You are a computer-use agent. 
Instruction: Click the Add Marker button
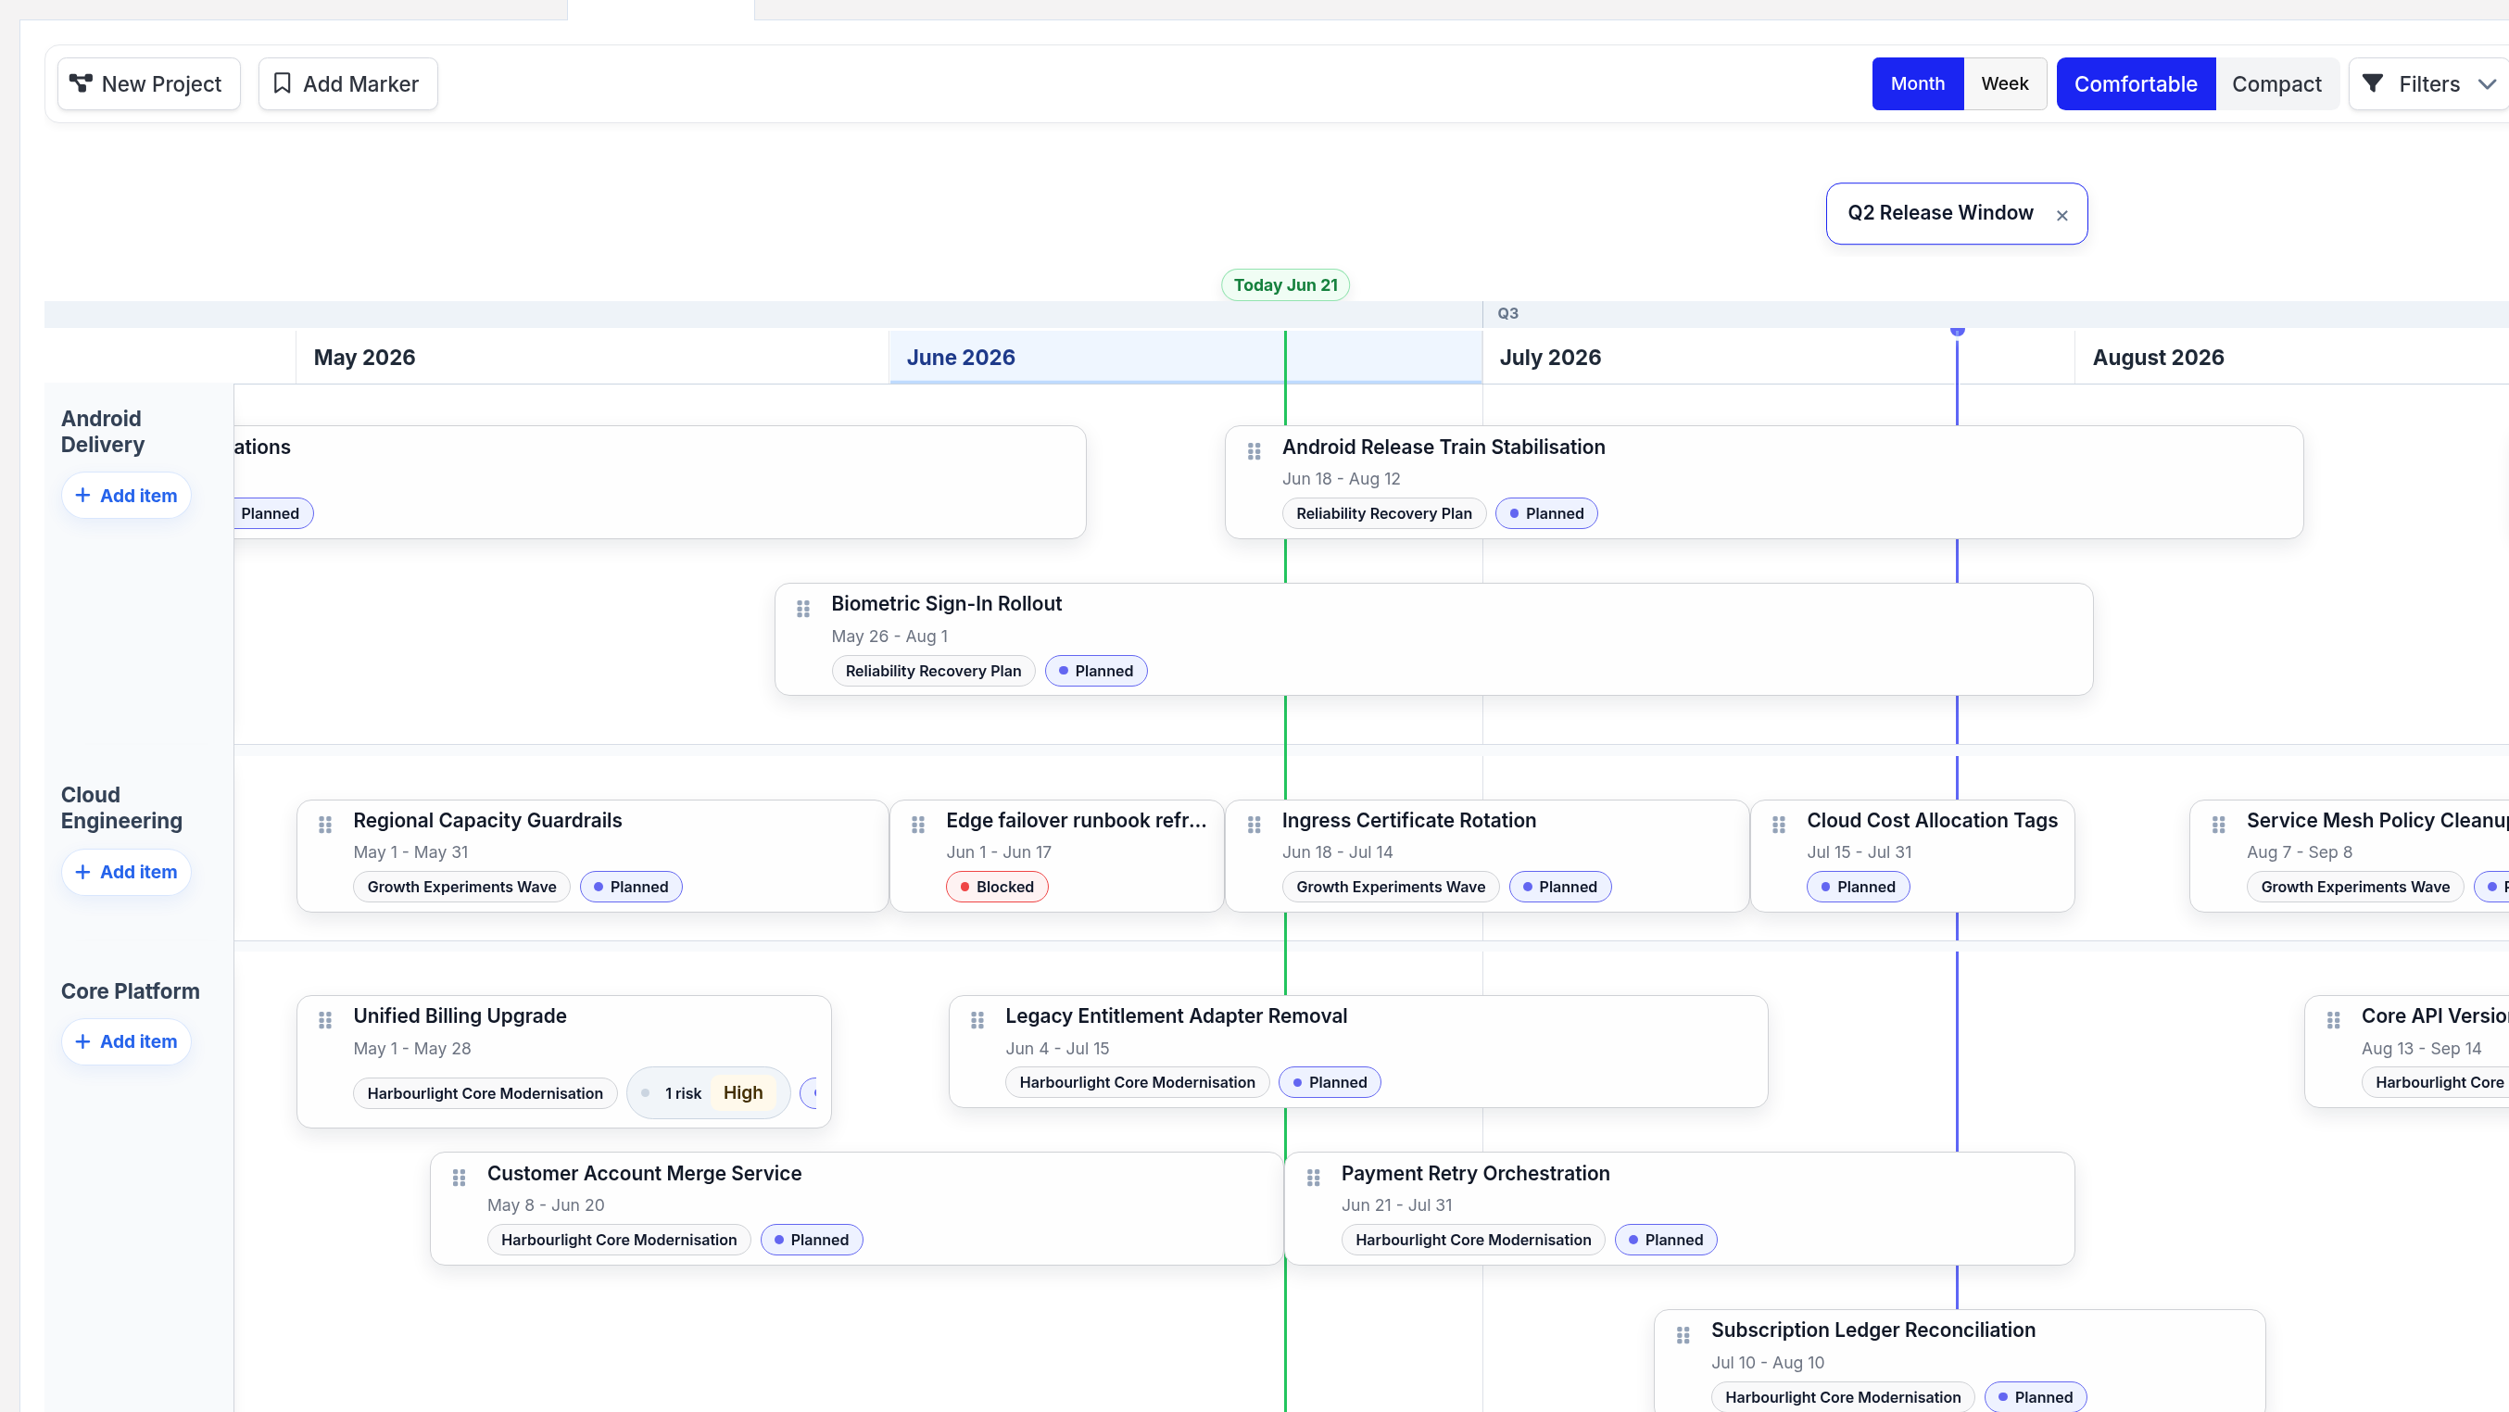pos(347,83)
